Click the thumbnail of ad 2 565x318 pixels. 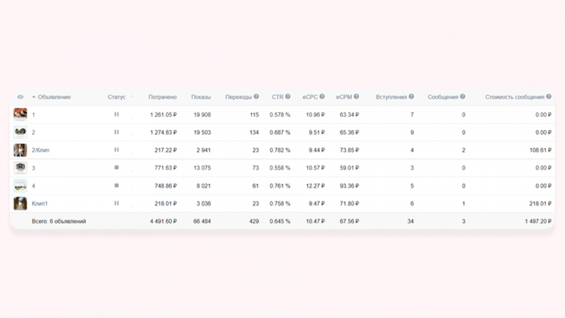[x=20, y=132]
